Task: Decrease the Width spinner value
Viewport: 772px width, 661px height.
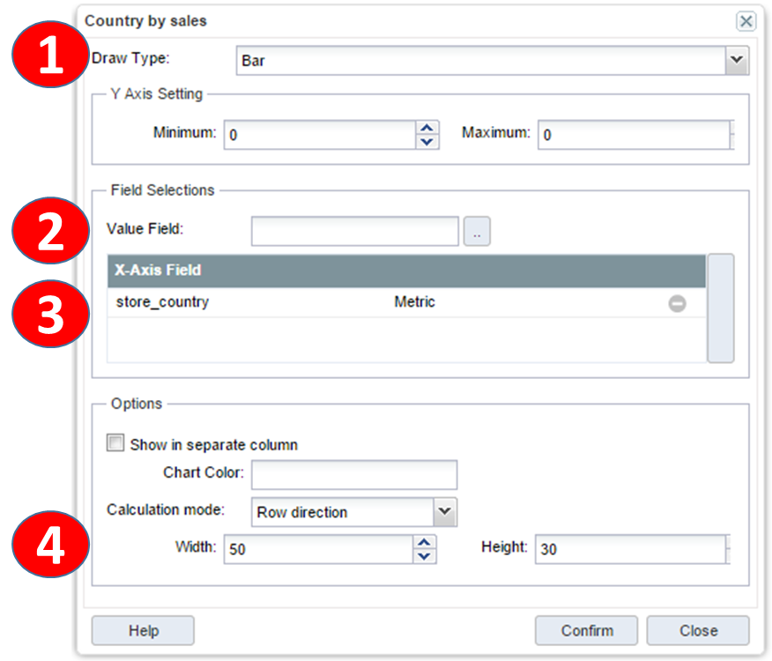Action: click(x=425, y=556)
